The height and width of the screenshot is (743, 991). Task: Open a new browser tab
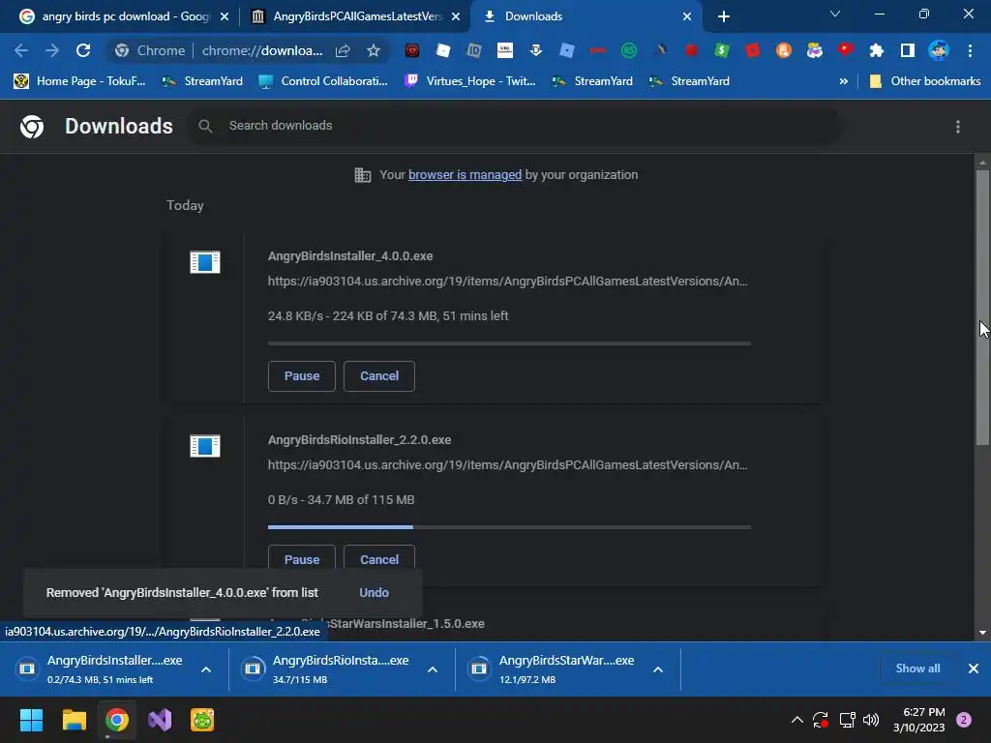tap(724, 16)
